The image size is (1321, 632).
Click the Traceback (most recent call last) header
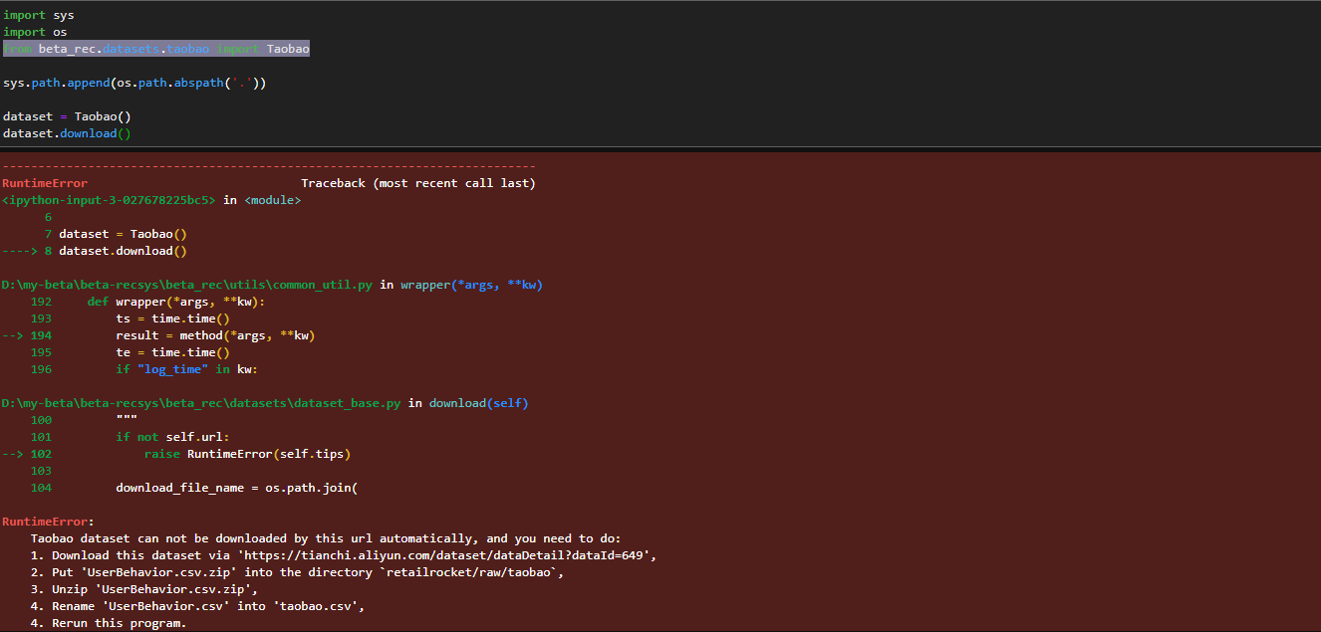418,182
